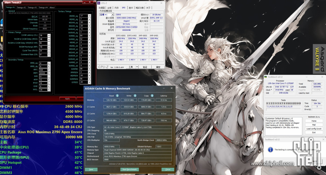Click the Close button in AIDA64
The width and height of the screenshot is (326, 175).
tap(168, 169)
